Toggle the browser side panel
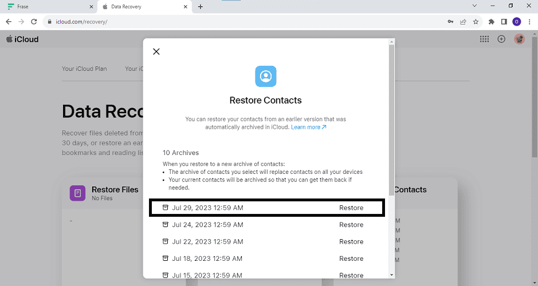The image size is (538, 286). pyautogui.click(x=504, y=22)
